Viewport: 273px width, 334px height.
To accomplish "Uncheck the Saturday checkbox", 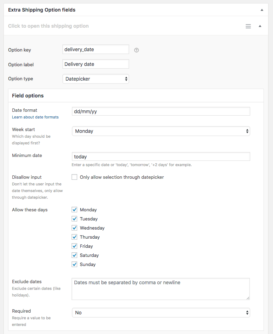I will 74,255.
